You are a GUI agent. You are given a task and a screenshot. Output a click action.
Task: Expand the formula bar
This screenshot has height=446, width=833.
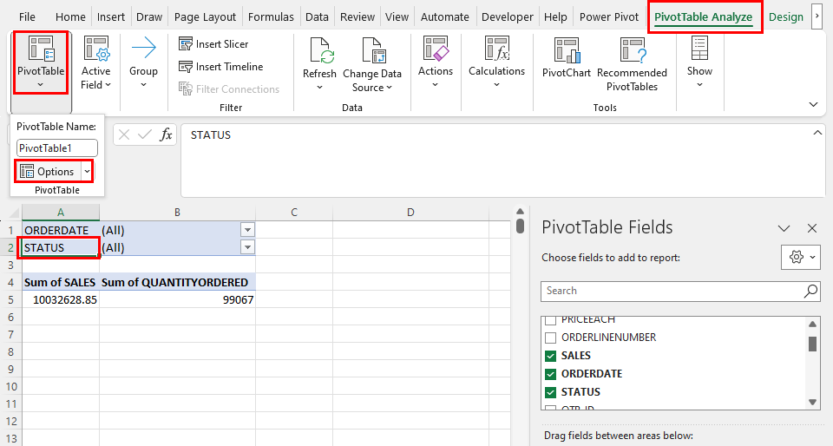point(817,133)
